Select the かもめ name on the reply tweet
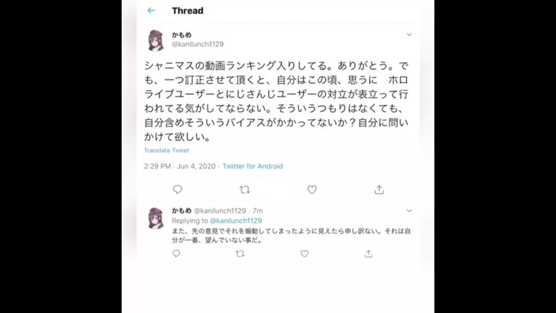 (x=181, y=210)
